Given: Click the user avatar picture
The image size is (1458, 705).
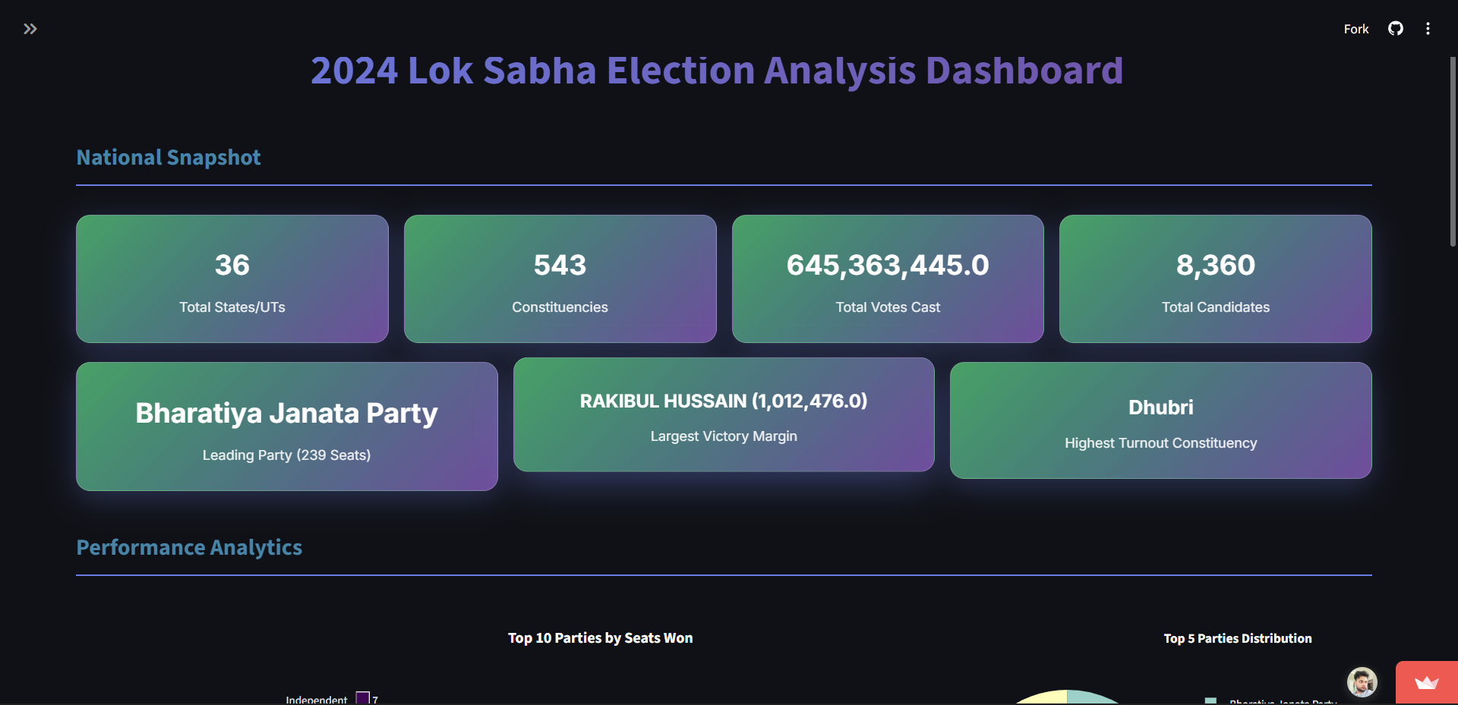Looking at the screenshot, I should click(1362, 682).
